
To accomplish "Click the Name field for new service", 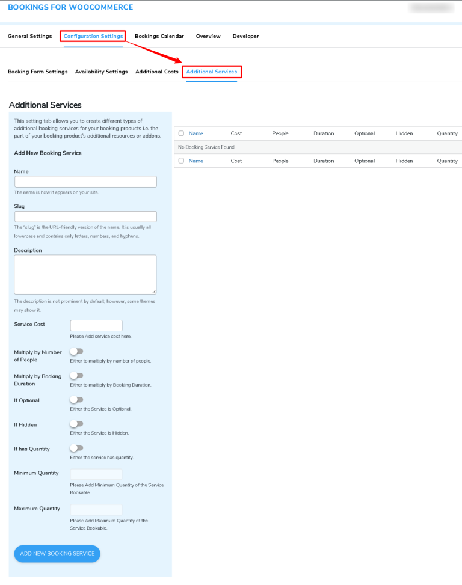I will pos(85,182).
